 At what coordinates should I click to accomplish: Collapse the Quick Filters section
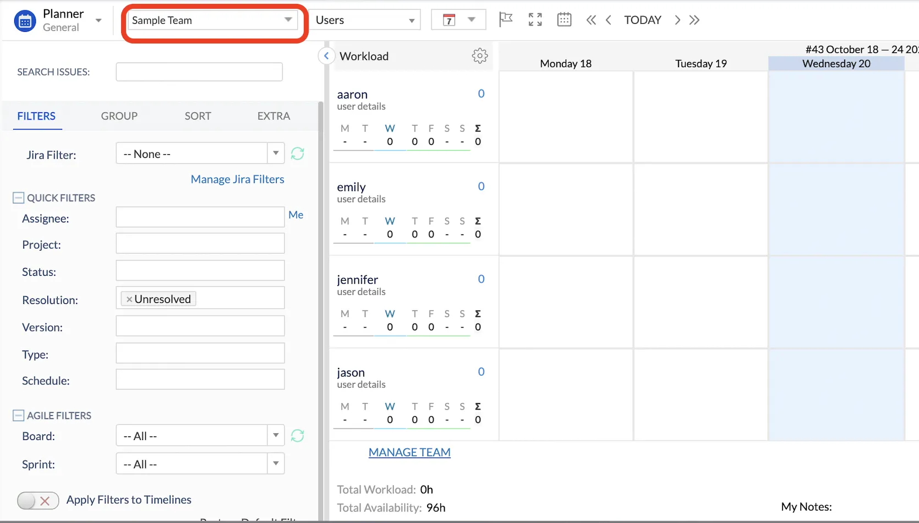pos(19,197)
